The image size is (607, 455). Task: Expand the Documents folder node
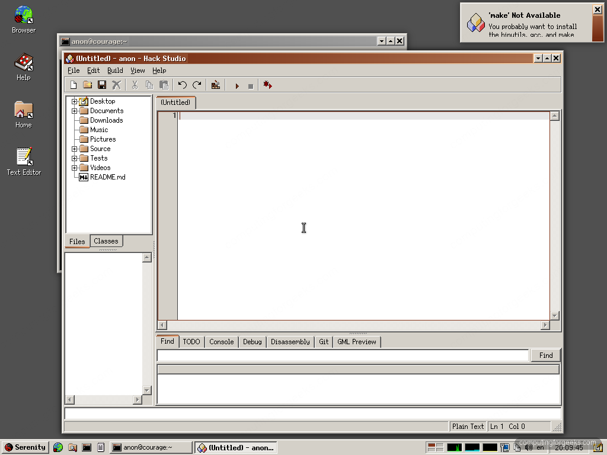point(74,111)
